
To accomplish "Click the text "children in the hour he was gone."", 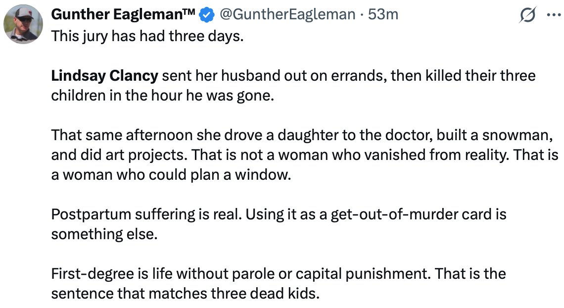I will tap(163, 96).
